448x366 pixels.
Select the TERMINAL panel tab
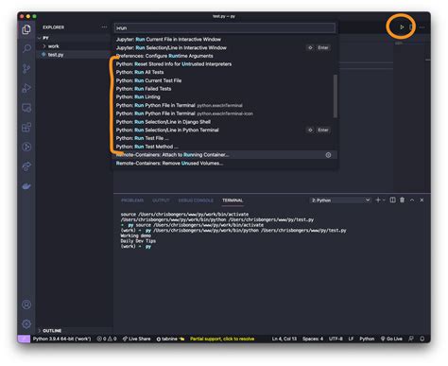coord(233,200)
